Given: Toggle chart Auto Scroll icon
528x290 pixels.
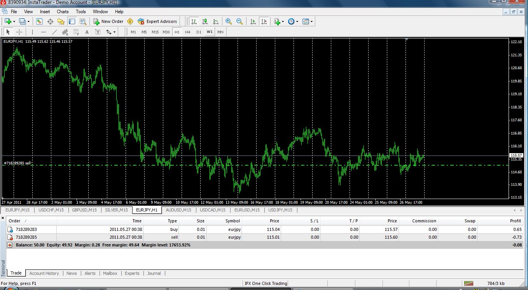Looking at the screenshot, I should [x=253, y=21].
